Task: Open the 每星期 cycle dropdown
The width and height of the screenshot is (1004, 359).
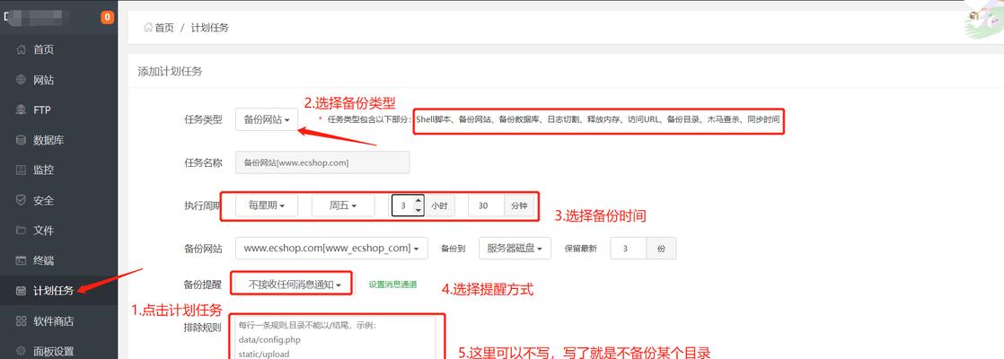Action: coord(266,206)
